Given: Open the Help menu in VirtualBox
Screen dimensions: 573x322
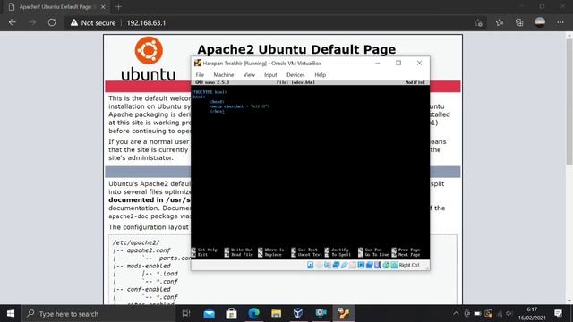Looking at the screenshot, I should (x=321, y=75).
